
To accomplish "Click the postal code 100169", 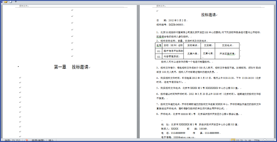I will click(203, 129).
